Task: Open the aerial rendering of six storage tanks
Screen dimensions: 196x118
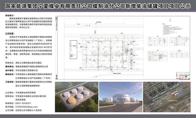Action: [x=77, y=97]
